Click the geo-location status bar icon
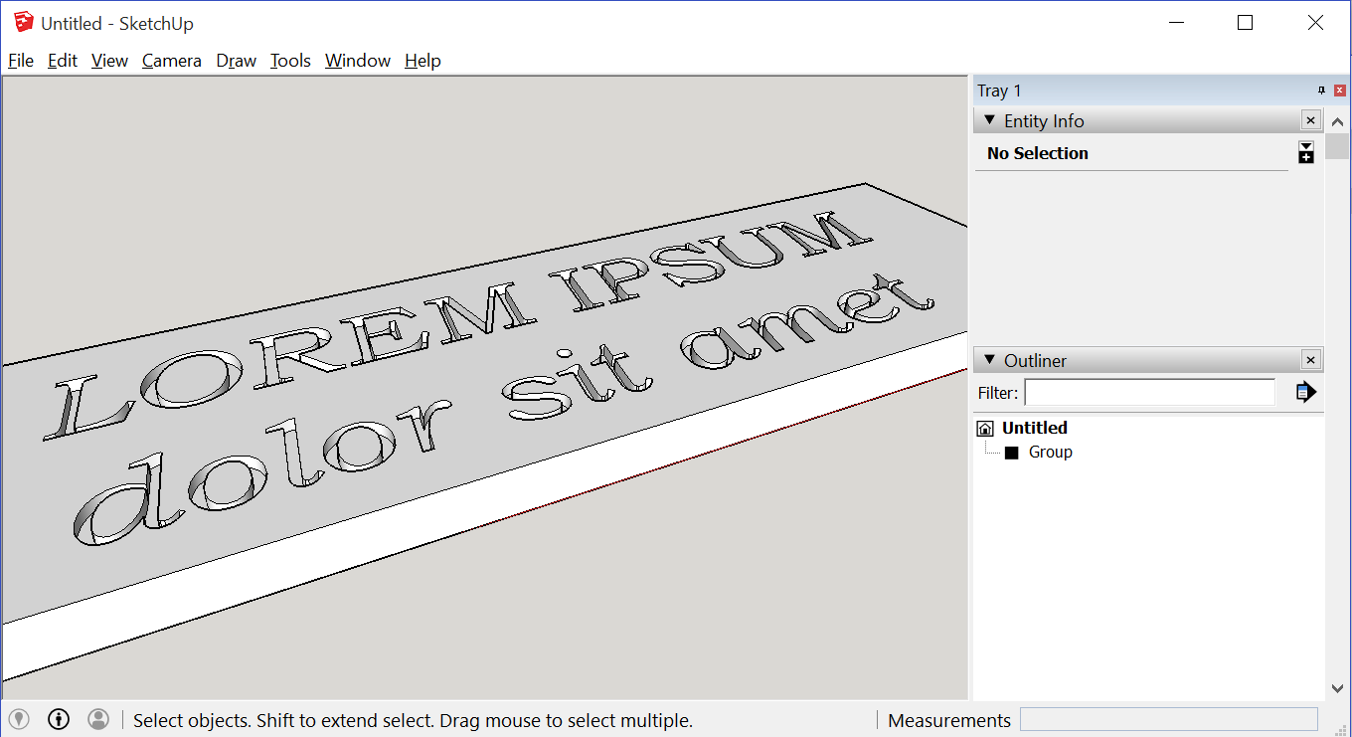Screen dimensions: 1352x737 pyautogui.click(x=19, y=719)
